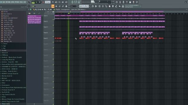This screenshot has height=105, width=188.
Task: Show audio clips via waveform icon in picker
Action: (x=34, y=13)
